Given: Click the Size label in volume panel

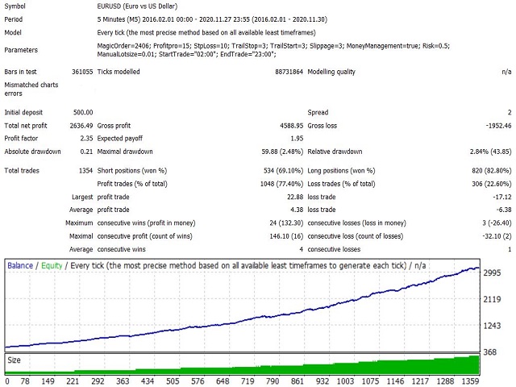Looking at the screenshot, I should point(15,360).
